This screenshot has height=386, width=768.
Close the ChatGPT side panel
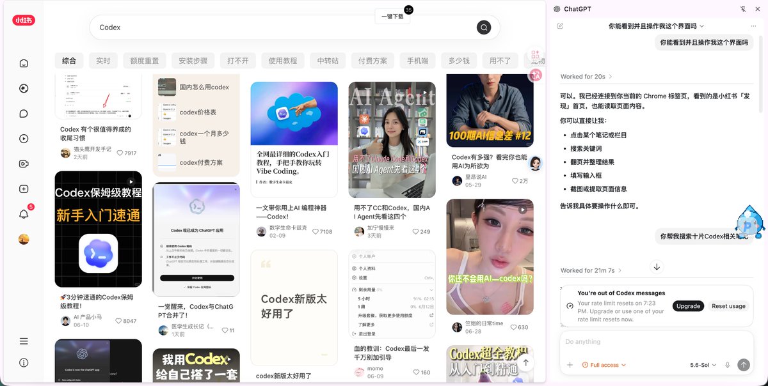(758, 9)
